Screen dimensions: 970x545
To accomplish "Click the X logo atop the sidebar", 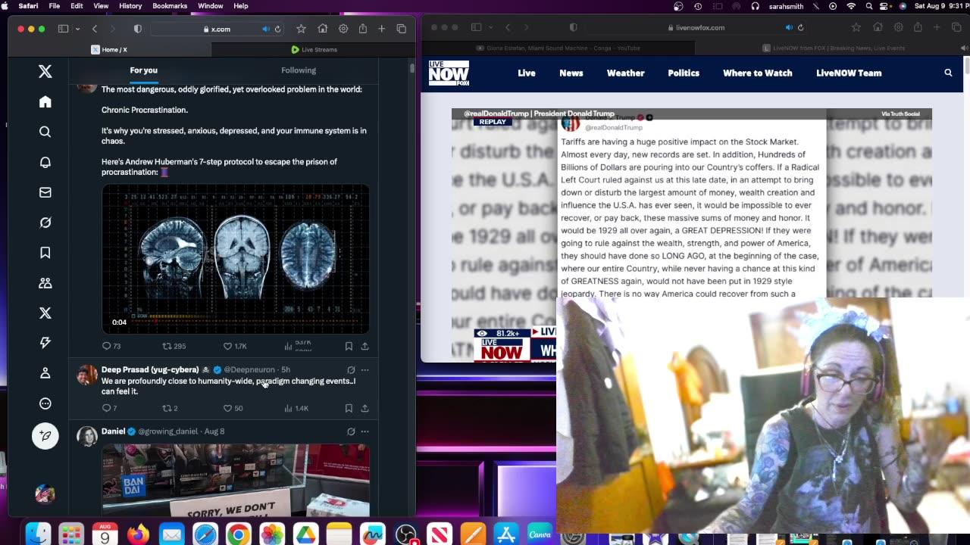I will coord(45,71).
